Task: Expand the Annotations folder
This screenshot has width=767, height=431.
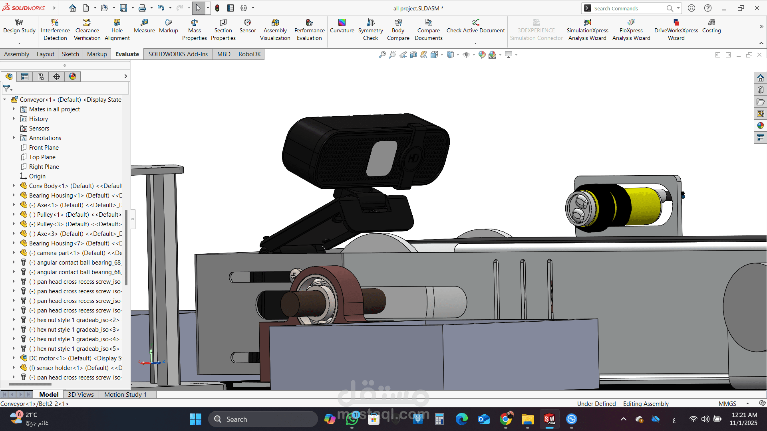Action: [14, 138]
